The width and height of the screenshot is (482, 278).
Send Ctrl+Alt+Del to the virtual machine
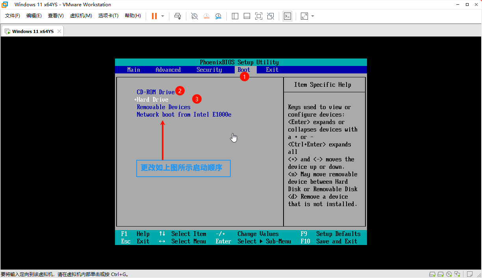(178, 16)
